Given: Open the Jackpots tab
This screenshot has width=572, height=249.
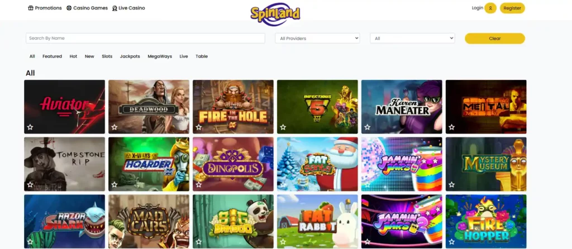Looking at the screenshot, I should tap(130, 56).
